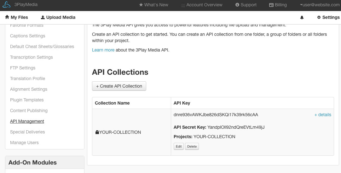Select Plugin Templates
This screenshot has height=173, width=341.
[x=27, y=100]
